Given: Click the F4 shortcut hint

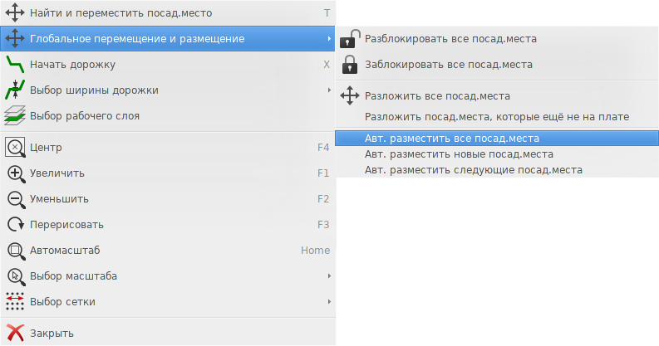Looking at the screenshot, I should (323, 148).
